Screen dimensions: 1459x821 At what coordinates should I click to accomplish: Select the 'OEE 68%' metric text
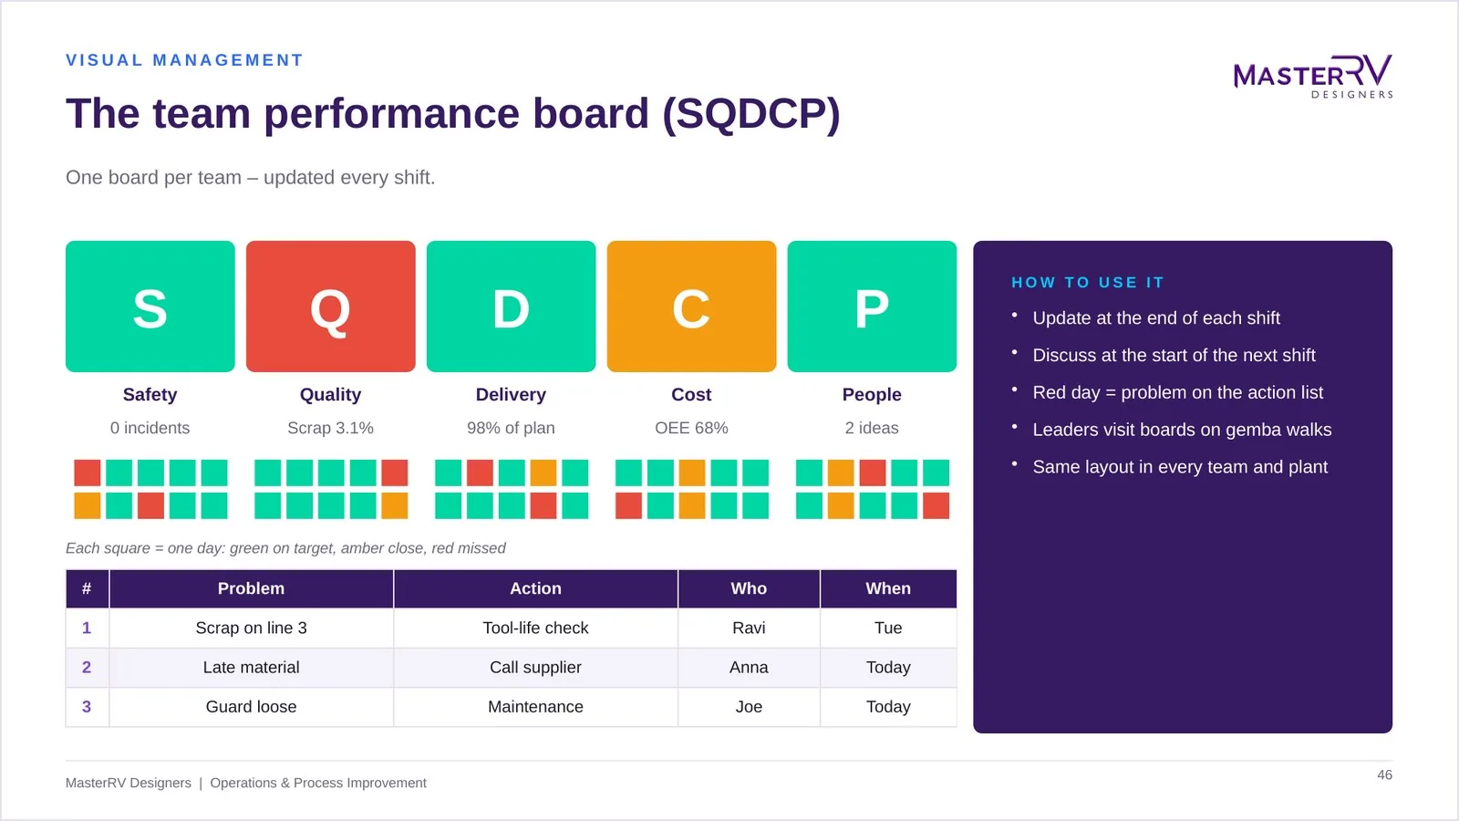(692, 428)
